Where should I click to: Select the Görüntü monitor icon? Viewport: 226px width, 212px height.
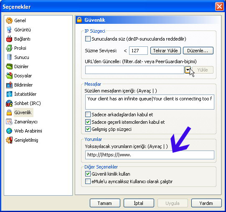[x=9, y=30]
